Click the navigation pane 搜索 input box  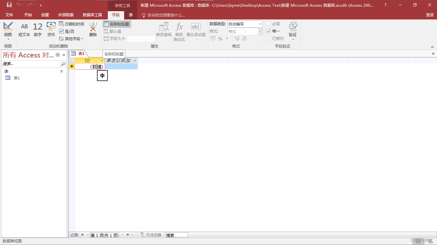coord(31,64)
